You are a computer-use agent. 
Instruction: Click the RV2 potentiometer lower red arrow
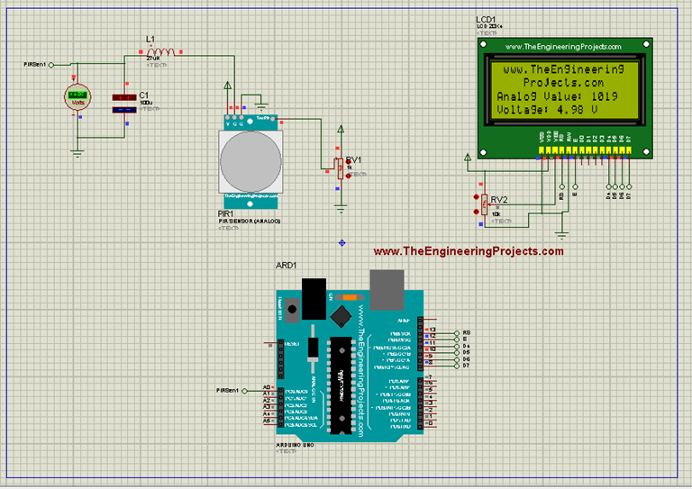click(x=476, y=212)
